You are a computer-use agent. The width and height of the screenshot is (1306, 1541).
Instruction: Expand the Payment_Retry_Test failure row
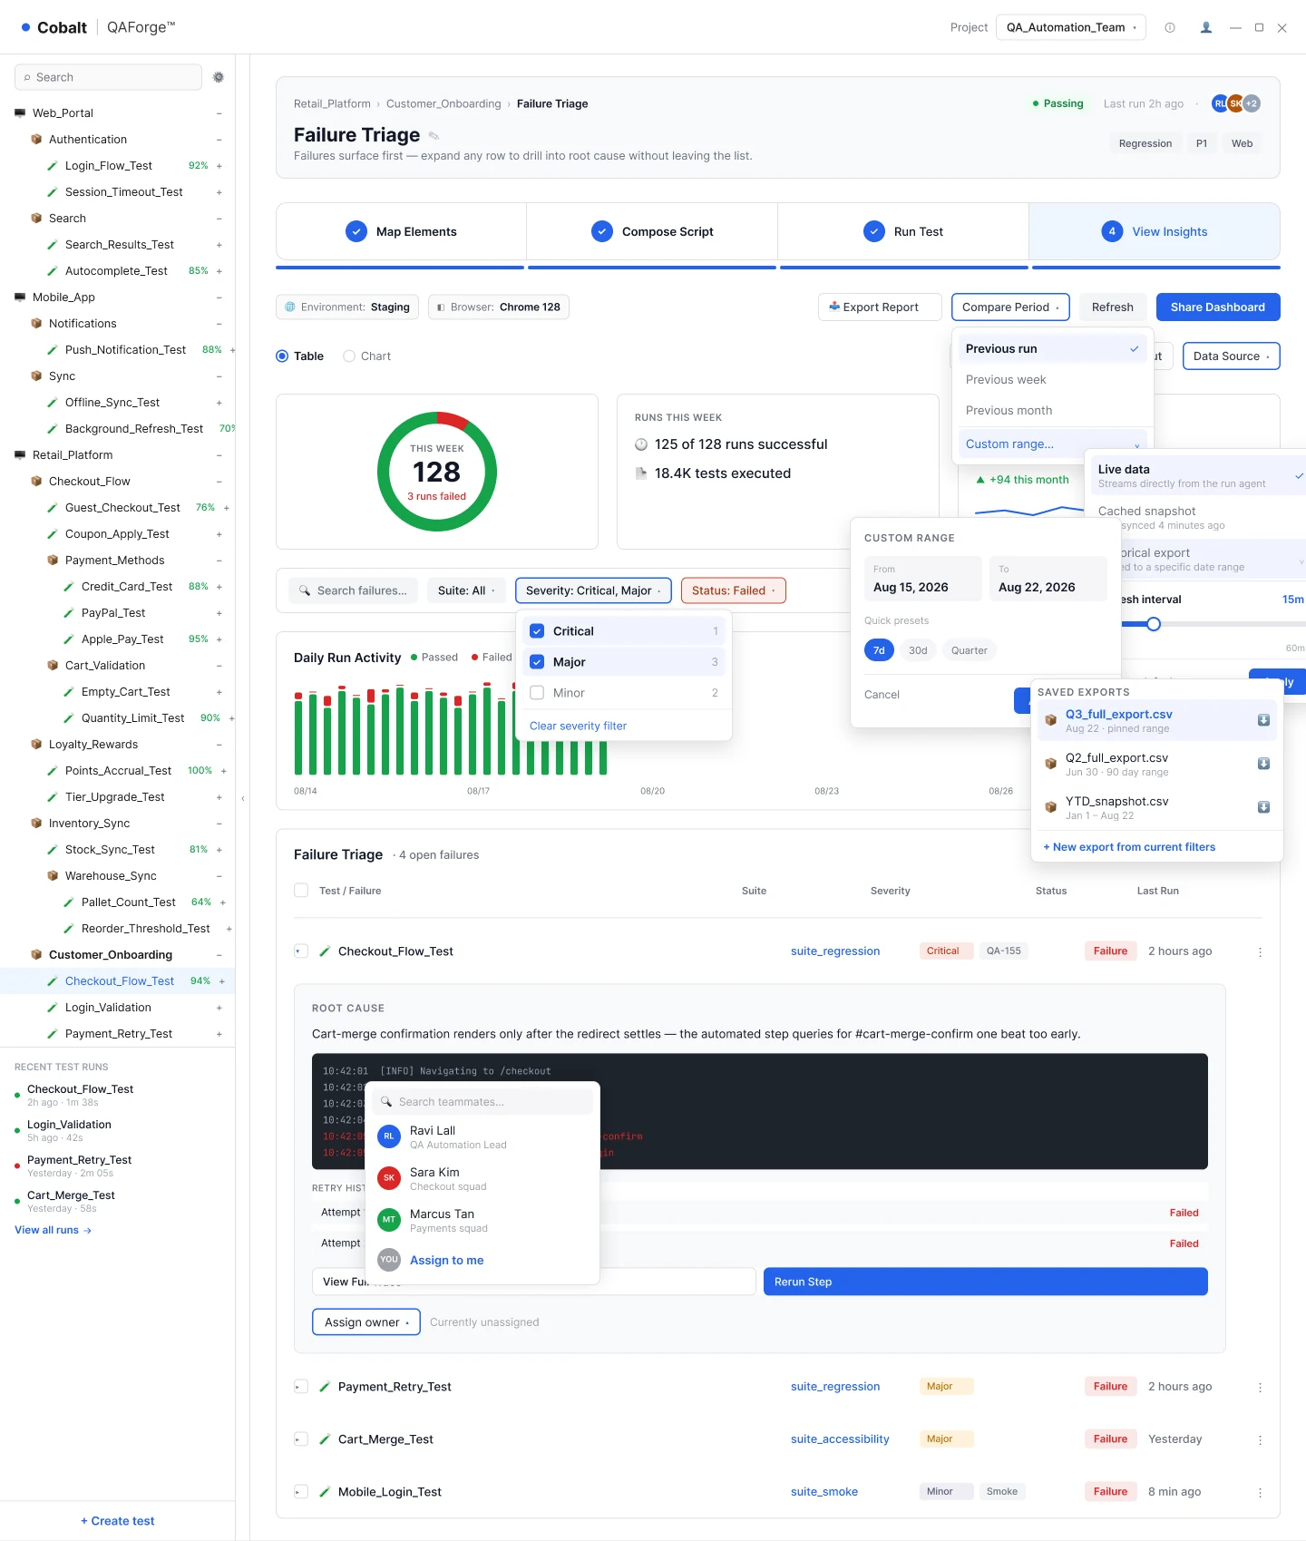(x=301, y=1387)
